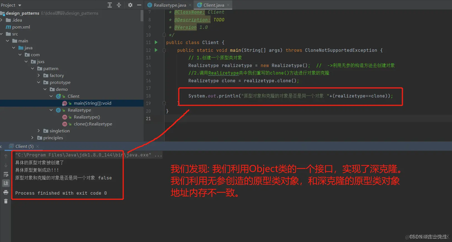The height and width of the screenshot is (242, 452).
Task: Collapse the pattern package
Action: pos(33,68)
